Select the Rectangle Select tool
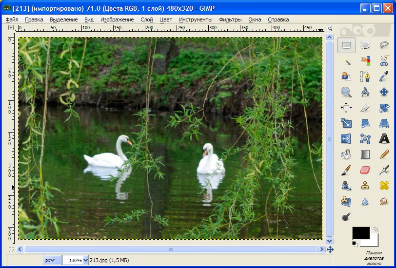Viewport: 396px width, 268px height. pos(346,45)
